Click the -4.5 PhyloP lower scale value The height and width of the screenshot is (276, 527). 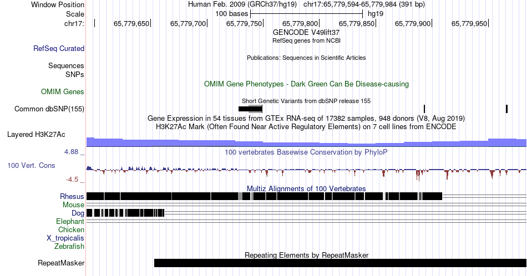[x=72, y=180]
